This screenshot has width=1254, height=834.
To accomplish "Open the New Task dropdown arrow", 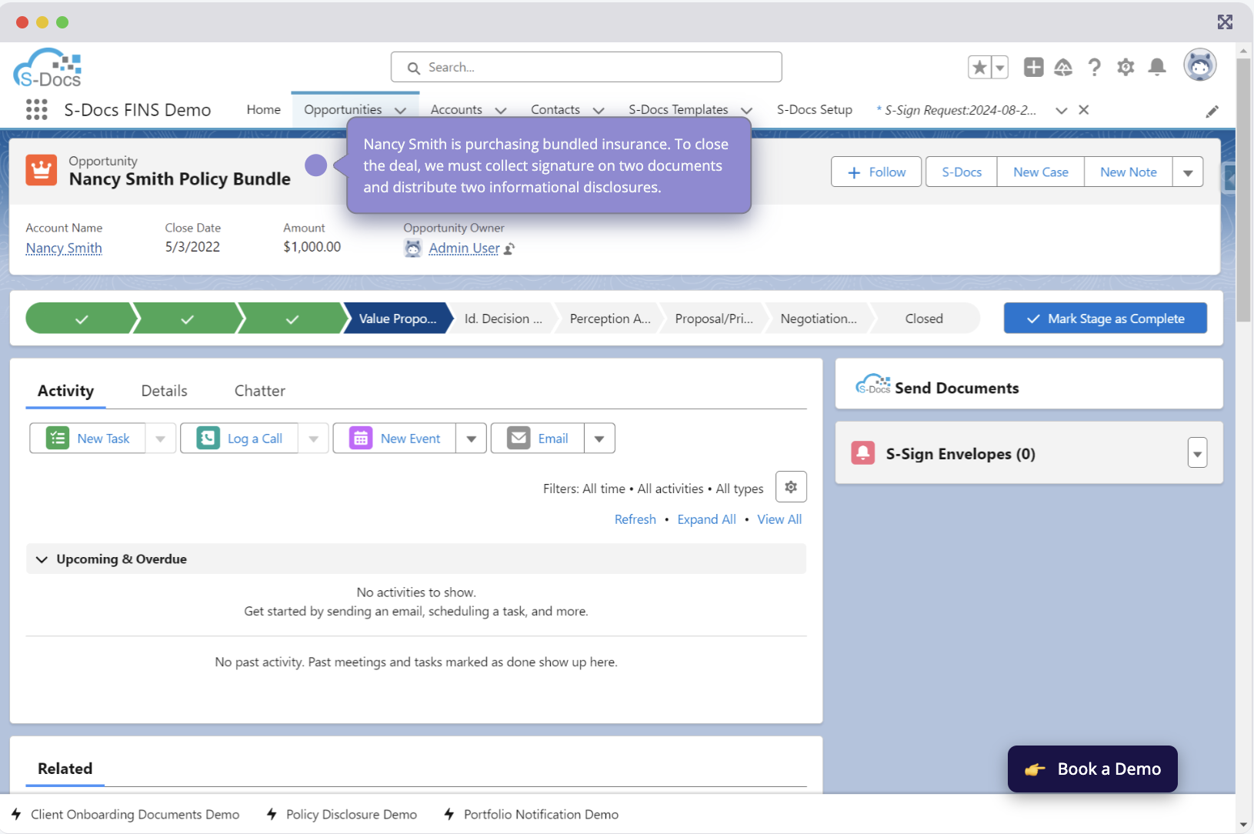I will tap(160, 439).
